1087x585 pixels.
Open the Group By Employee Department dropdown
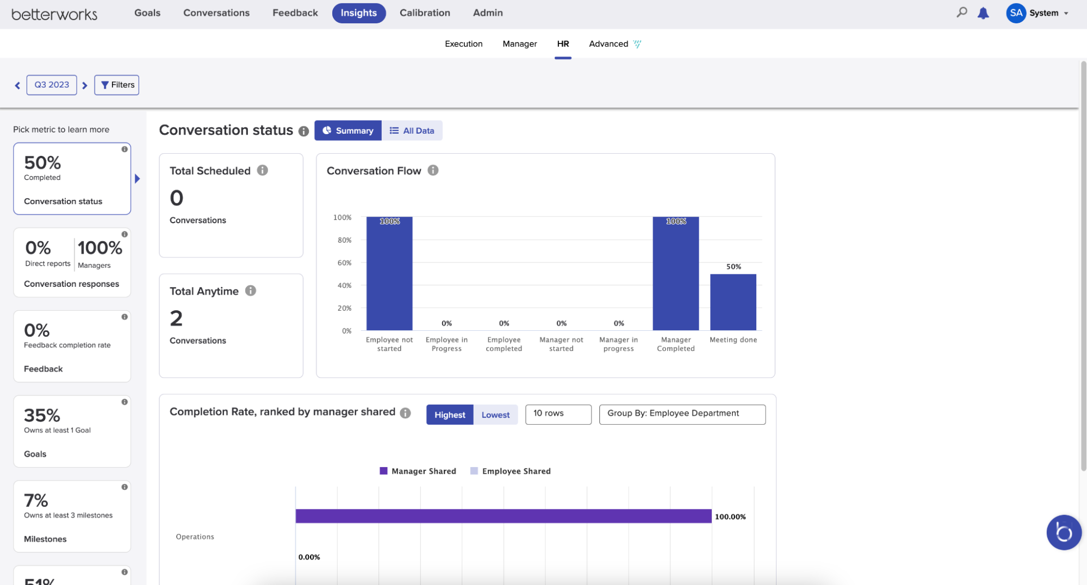[x=682, y=414]
